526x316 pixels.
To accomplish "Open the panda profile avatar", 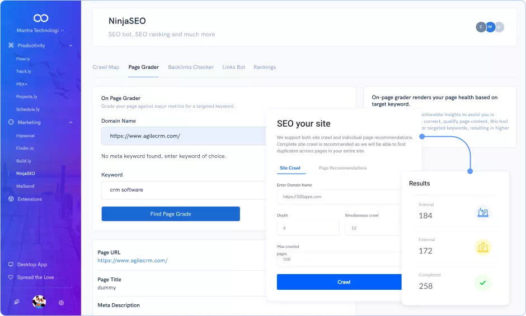I will click(39, 302).
